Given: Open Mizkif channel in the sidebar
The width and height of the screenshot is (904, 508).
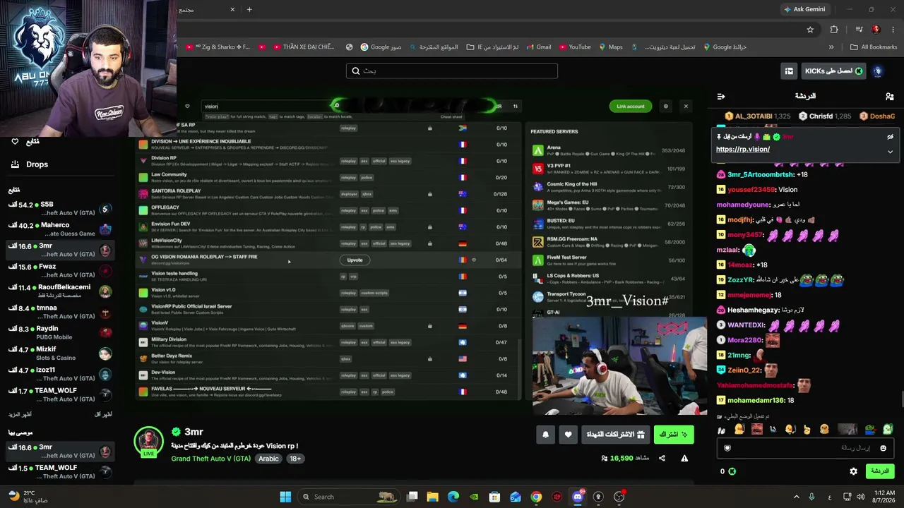Looking at the screenshot, I should [x=59, y=353].
